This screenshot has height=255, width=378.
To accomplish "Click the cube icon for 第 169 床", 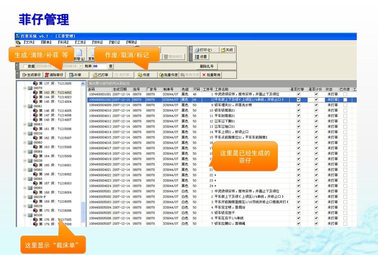I will point(35,201).
